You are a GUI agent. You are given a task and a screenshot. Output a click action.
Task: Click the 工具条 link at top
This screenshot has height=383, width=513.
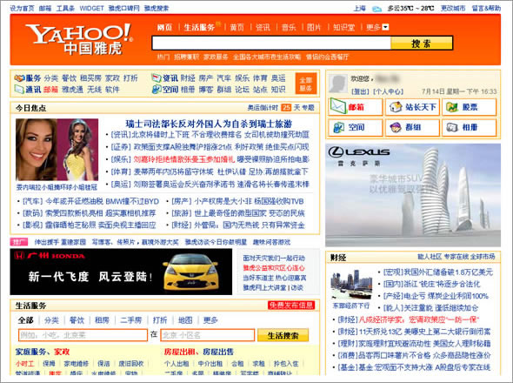(x=65, y=8)
